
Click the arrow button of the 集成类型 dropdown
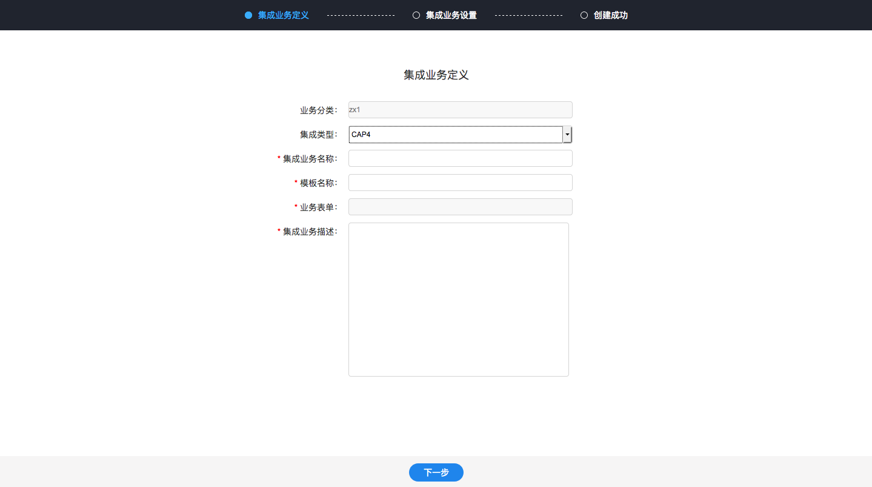(x=567, y=135)
